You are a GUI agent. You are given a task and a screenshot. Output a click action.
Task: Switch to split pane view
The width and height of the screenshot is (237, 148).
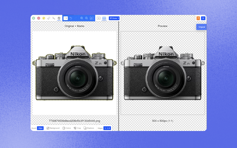(104, 18)
